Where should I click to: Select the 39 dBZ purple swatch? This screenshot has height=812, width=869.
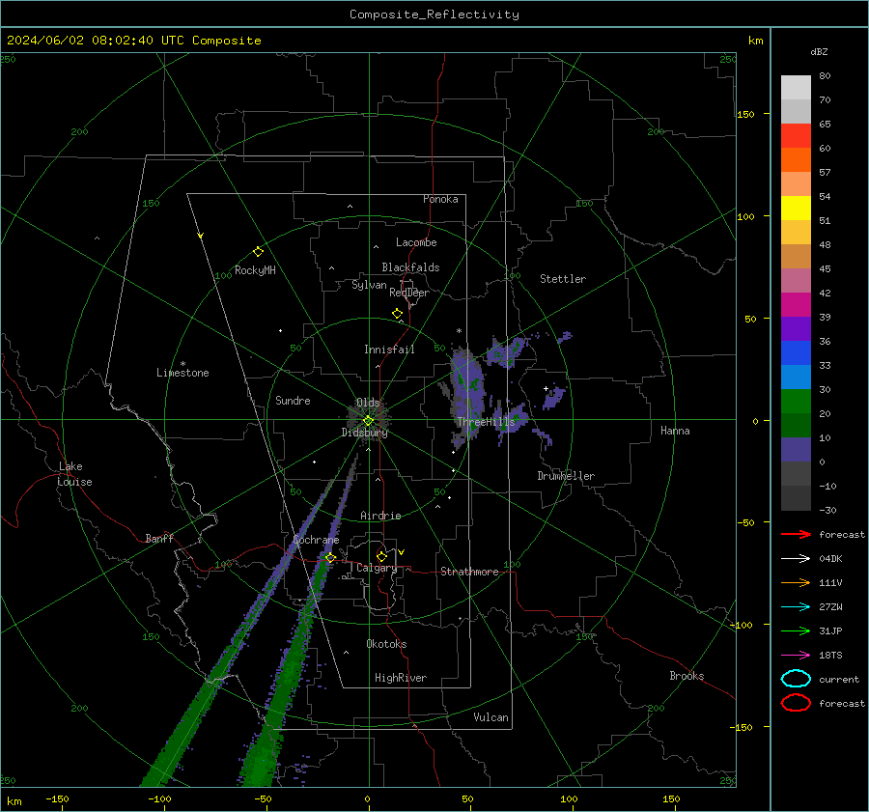[x=796, y=328]
